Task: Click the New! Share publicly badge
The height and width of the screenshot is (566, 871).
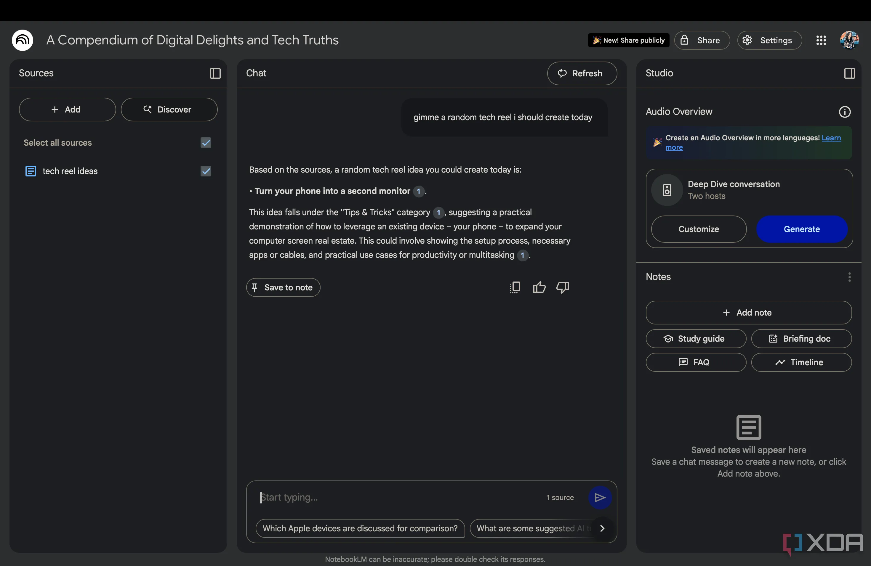Action: (628, 40)
